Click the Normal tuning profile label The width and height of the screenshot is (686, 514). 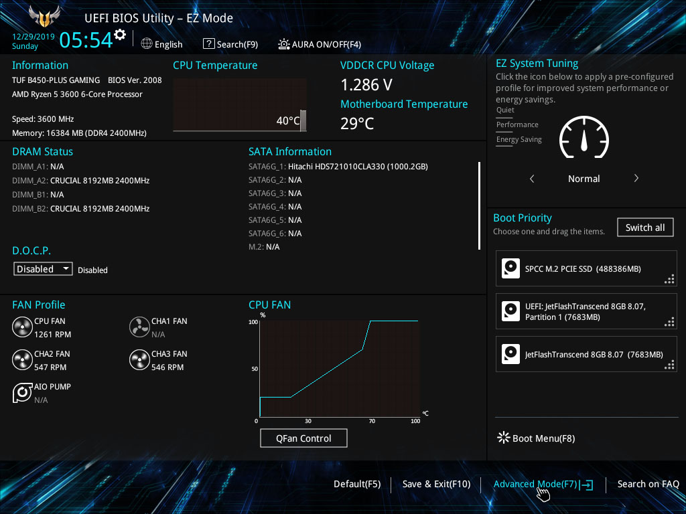coord(584,178)
